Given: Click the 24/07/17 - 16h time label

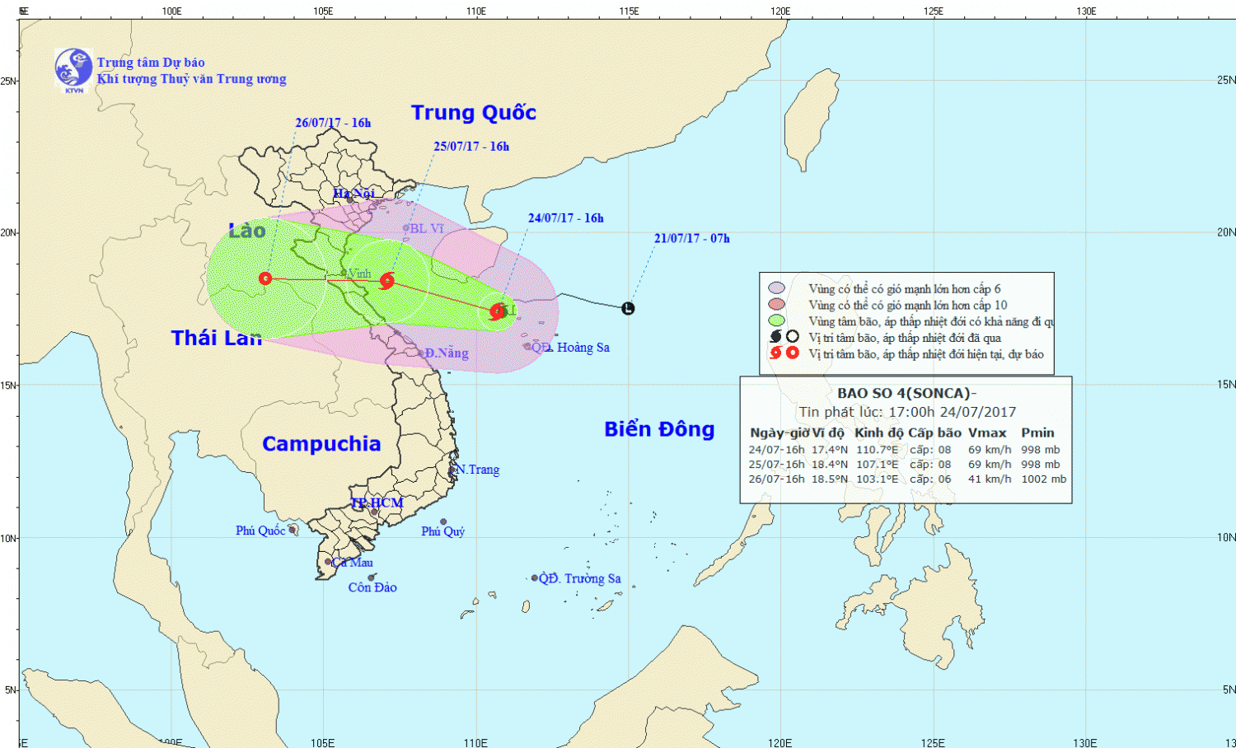Looking at the screenshot, I should click(x=565, y=217).
